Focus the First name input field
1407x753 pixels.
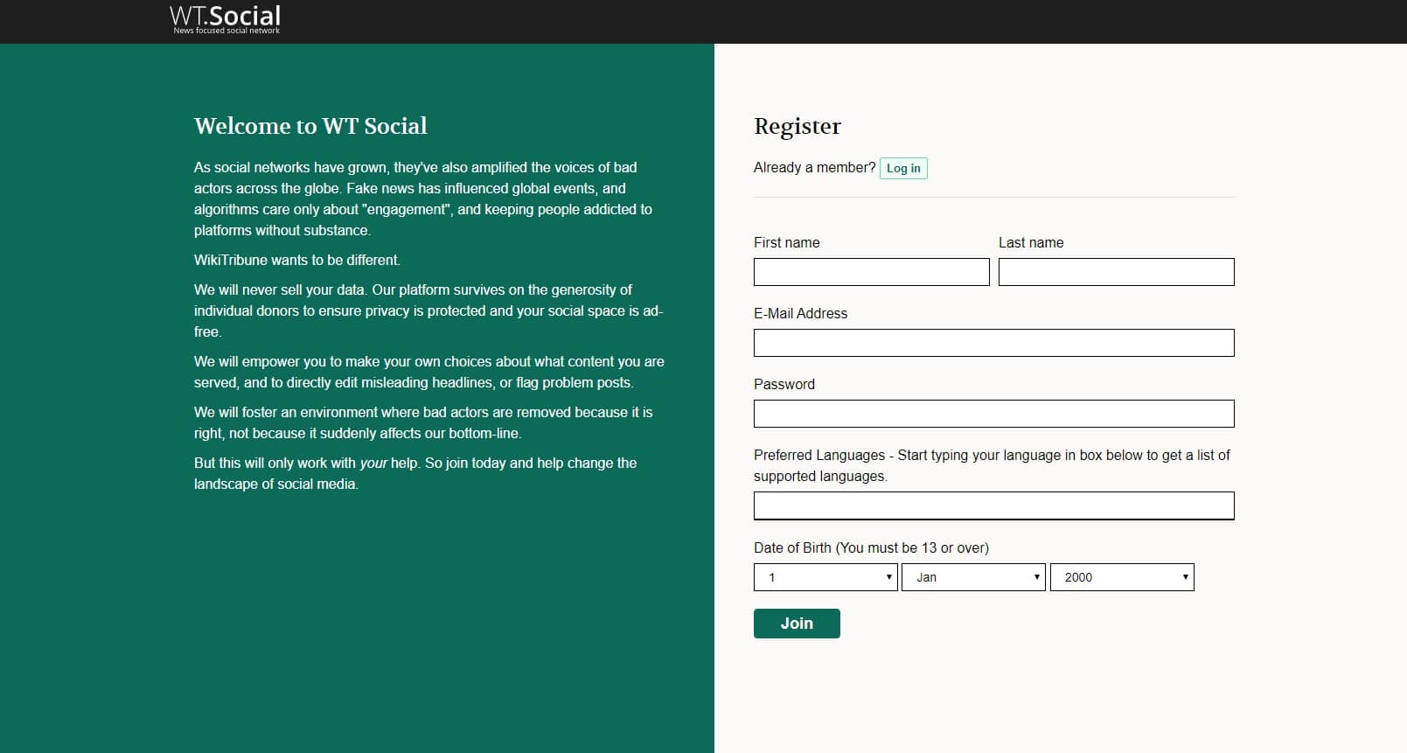point(871,272)
